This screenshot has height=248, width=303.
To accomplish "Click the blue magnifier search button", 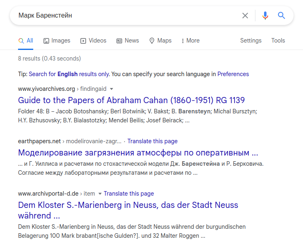I will click(281, 16).
